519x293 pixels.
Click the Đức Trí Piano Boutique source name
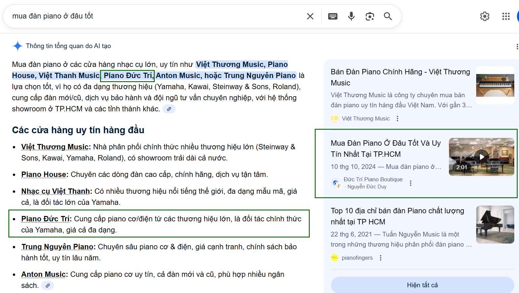pyautogui.click(x=373, y=179)
